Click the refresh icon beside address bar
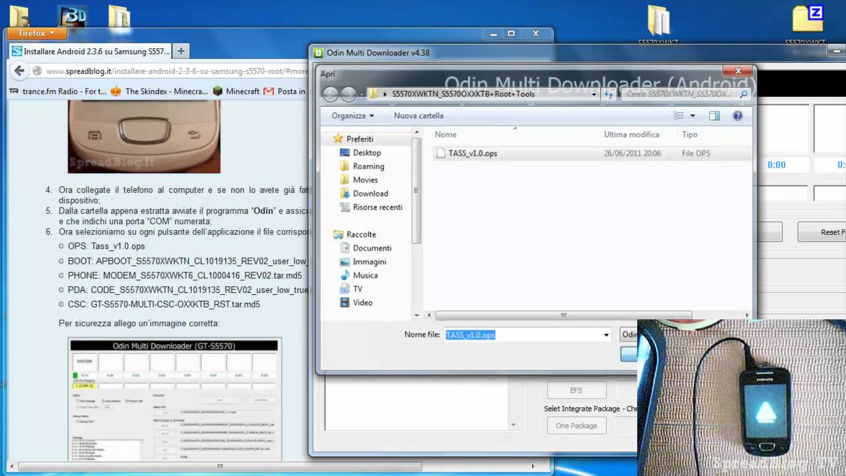Viewport: 846px width, 476px height. click(609, 95)
